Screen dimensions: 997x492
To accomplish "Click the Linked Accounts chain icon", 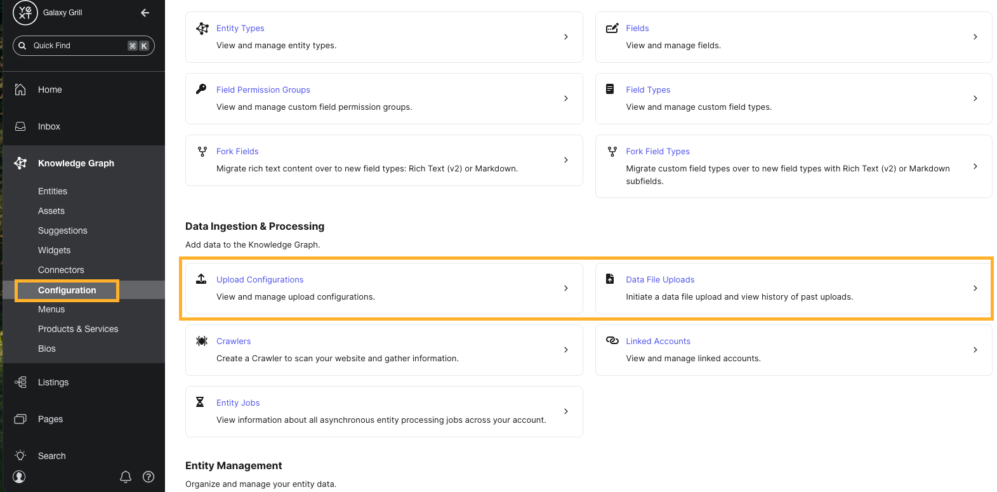I will [x=612, y=340].
